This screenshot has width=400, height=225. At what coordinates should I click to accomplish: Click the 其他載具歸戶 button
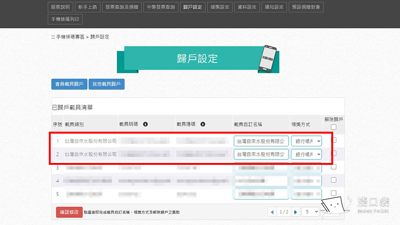106,84
